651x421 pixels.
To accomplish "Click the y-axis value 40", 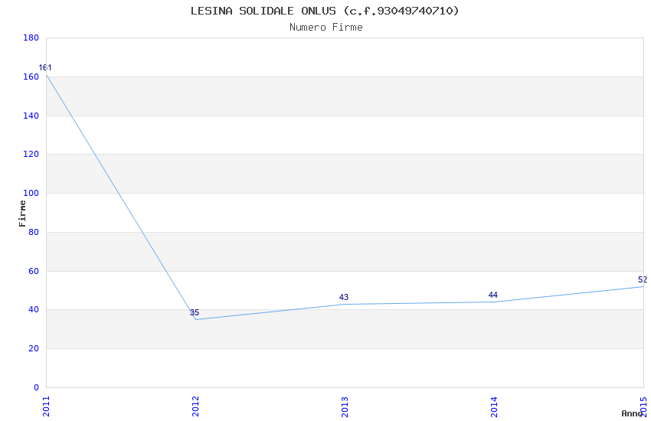I will pos(33,309).
